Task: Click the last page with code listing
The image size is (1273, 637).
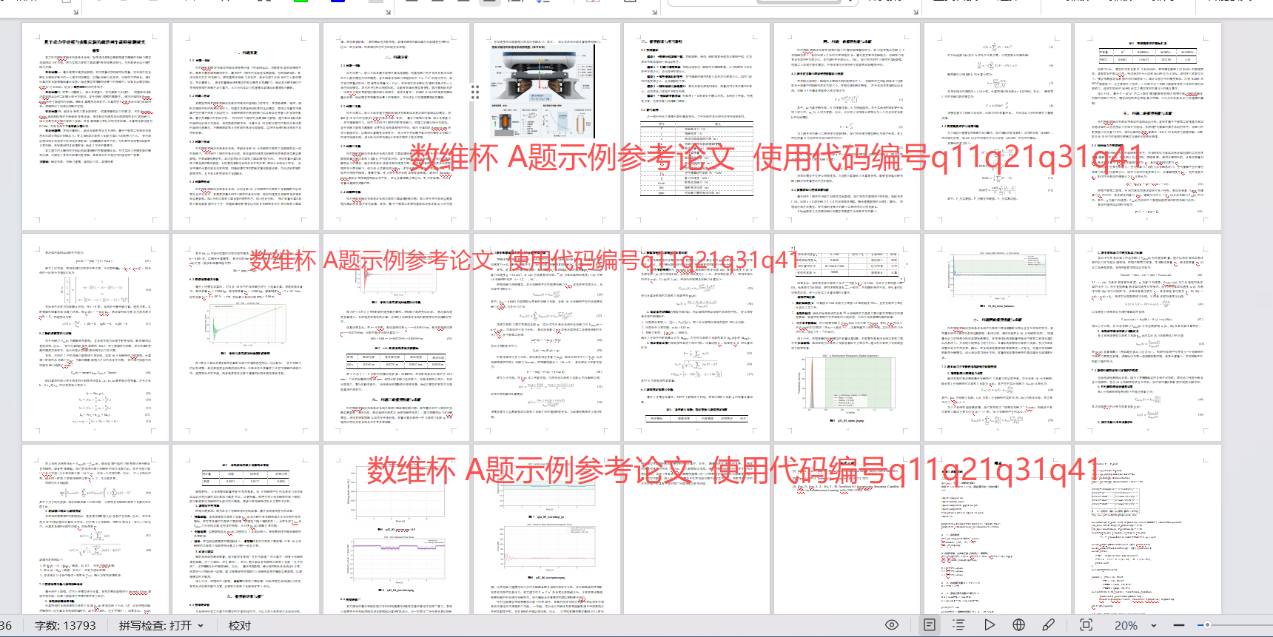Action: coord(1147,529)
